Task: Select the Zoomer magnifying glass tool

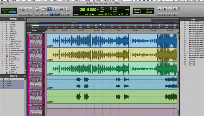Action: [x=37, y=9]
